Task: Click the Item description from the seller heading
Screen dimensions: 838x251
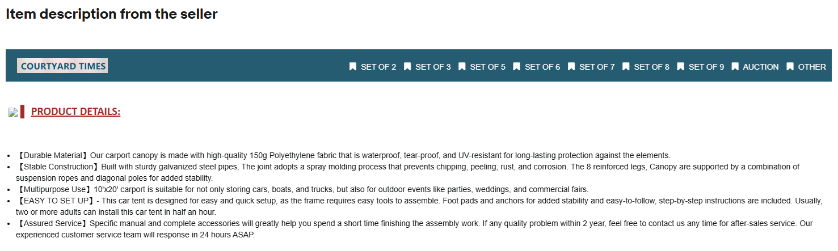Action: point(112,14)
